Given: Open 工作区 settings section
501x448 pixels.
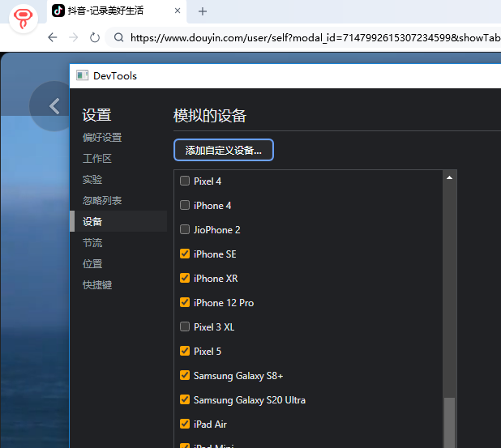Looking at the screenshot, I should pos(97,159).
